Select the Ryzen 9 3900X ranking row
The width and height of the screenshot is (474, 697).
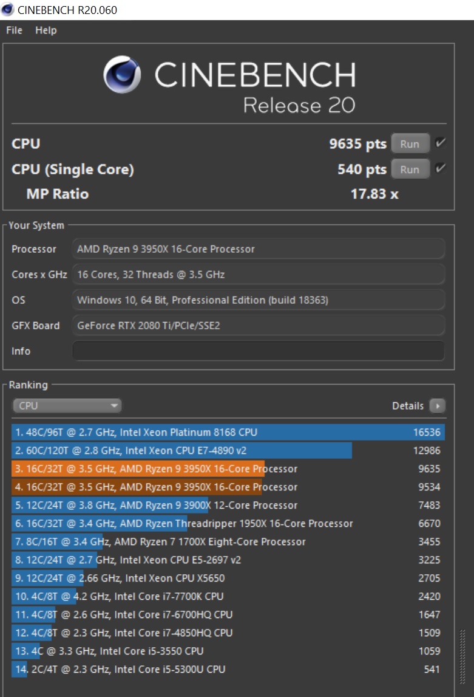228,505
